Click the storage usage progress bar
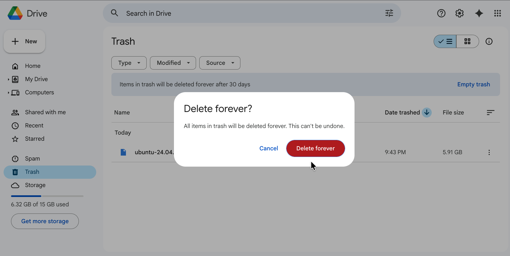This screenshot has width=510, height=256. (47, 196)
